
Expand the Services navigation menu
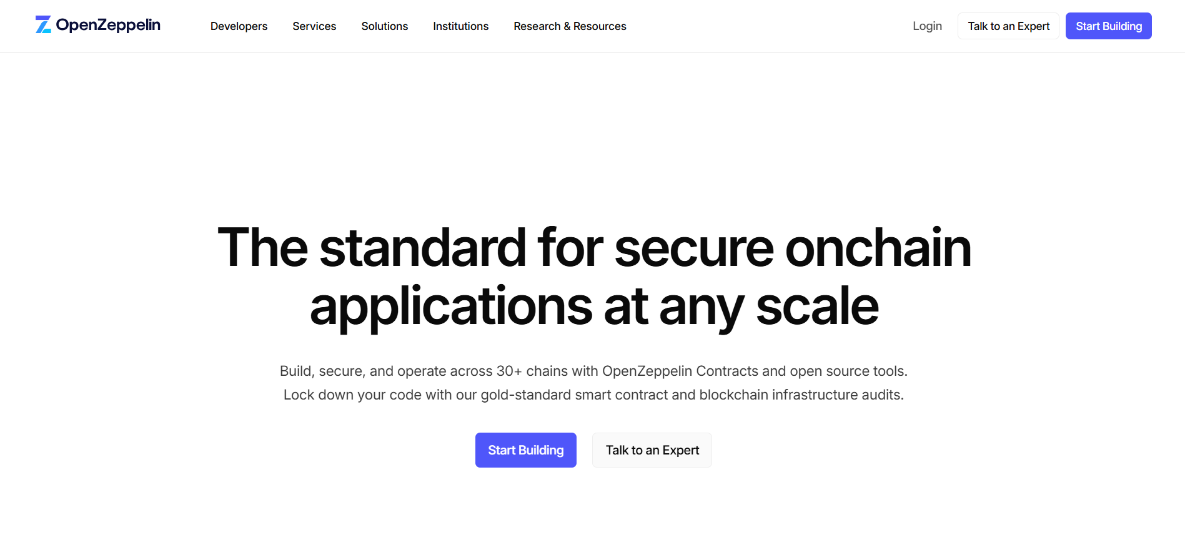[x=314, y=26]
